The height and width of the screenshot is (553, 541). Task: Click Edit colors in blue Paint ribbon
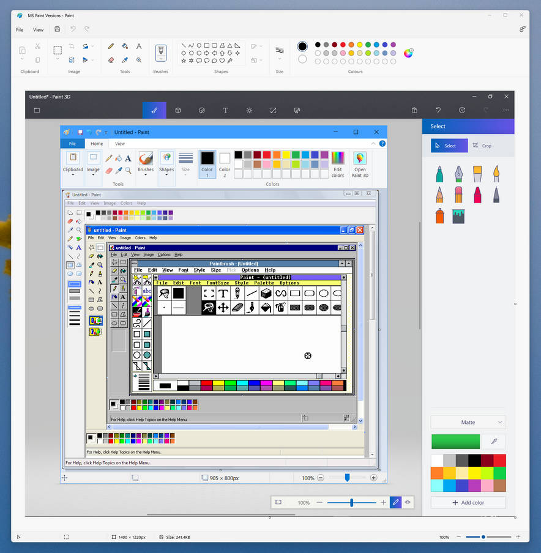coord(337,165)
